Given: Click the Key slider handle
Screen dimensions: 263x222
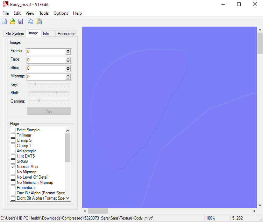Looking at the screenshot, I should point(35,84).
